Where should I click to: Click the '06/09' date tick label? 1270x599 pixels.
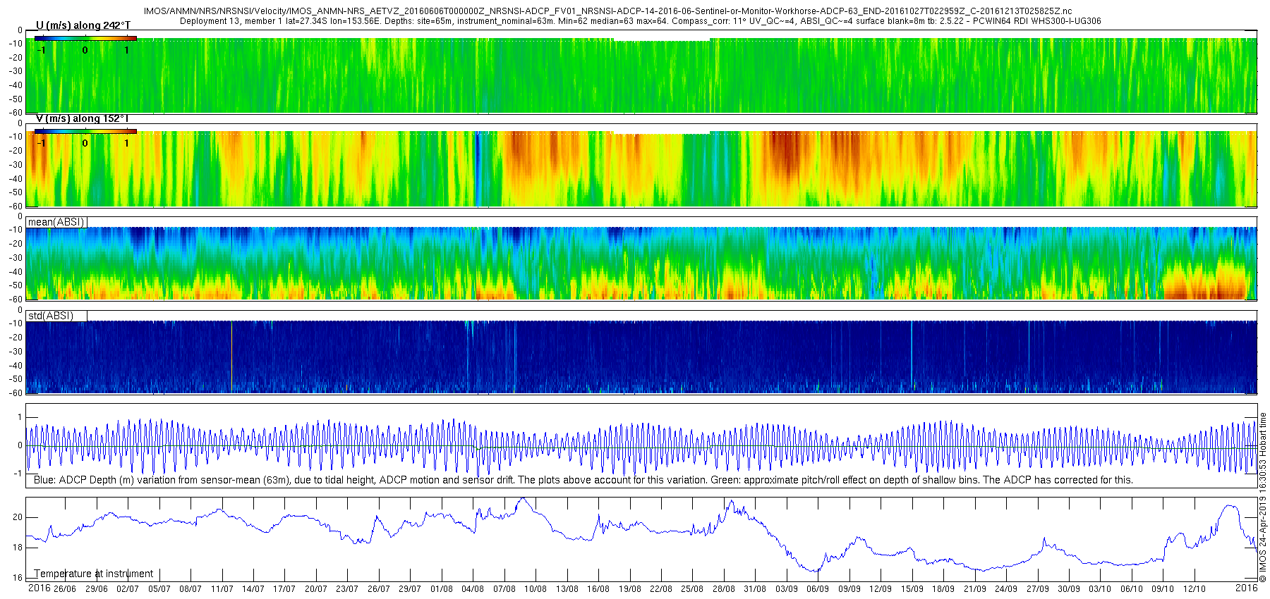pos(818,589)
